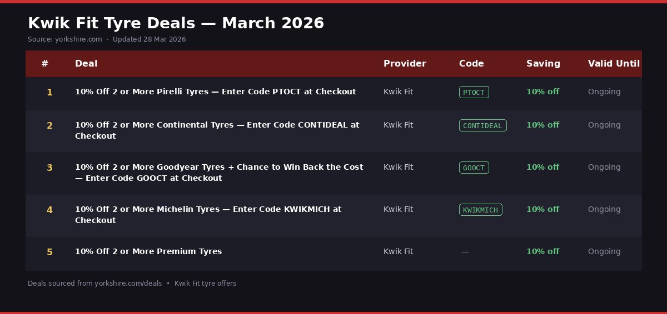Click the Saving column header
The image size is (667, 314).
click(543, 63)
